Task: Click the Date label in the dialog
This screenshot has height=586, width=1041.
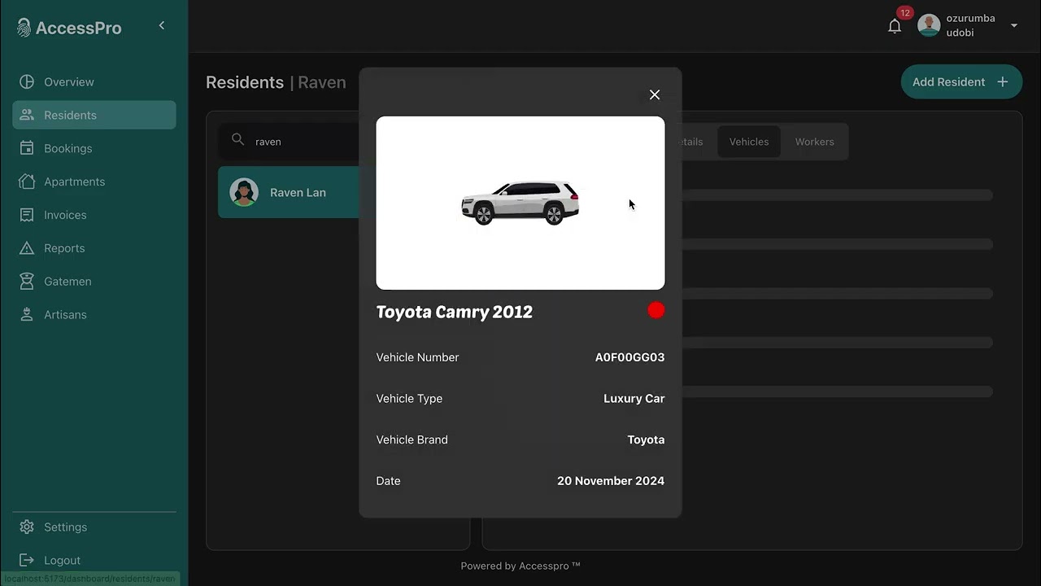Action: (388, 481)
